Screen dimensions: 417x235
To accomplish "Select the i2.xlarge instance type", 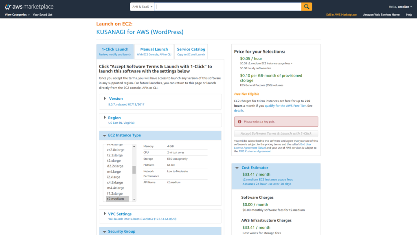I will point(114,177).
